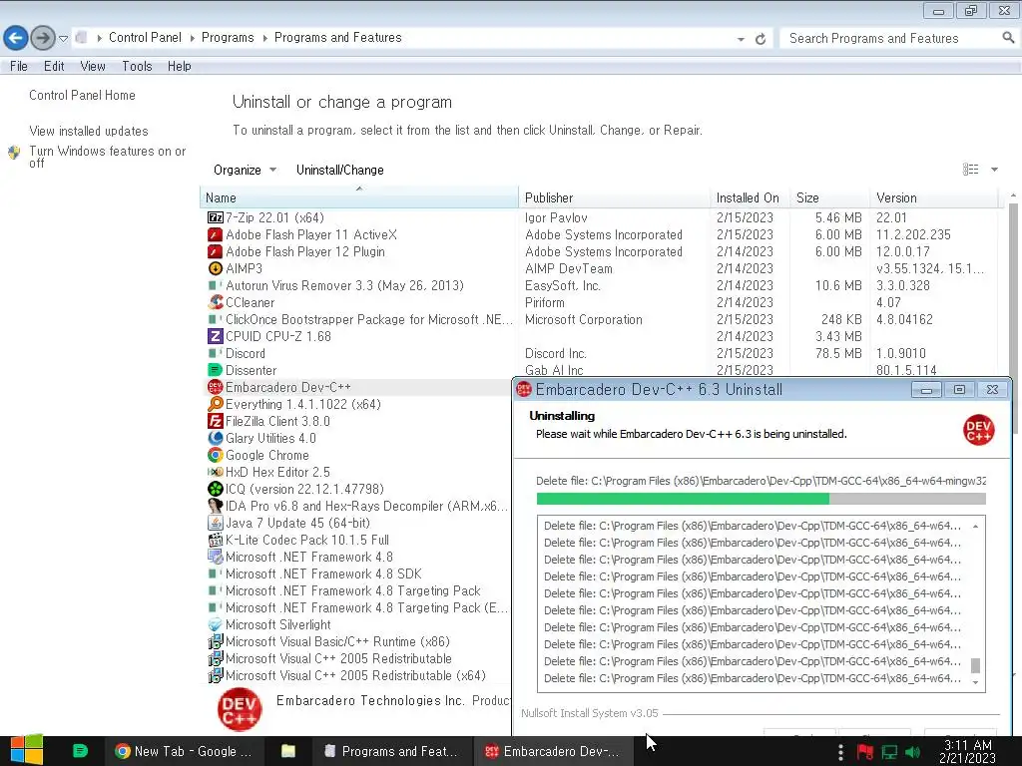This screenshot has height=766, width=1022.
Task: Click the IDA Pro v6.8 icon
Action: (x=216, y=506)
